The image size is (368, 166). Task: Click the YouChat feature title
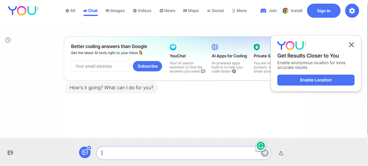point(178,56)
